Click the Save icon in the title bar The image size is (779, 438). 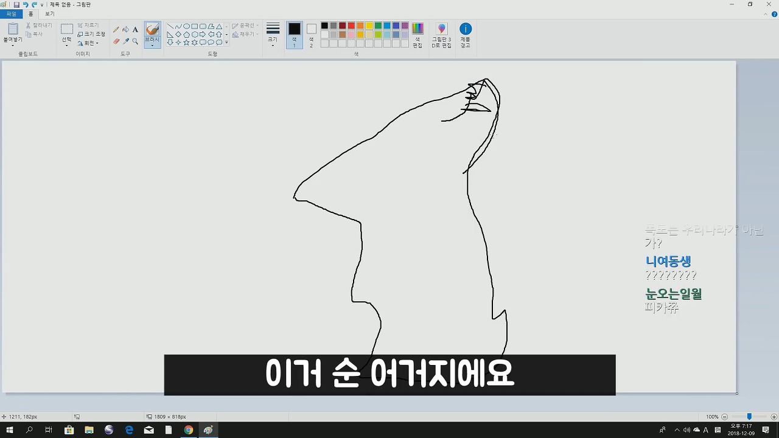coord(16,4)
